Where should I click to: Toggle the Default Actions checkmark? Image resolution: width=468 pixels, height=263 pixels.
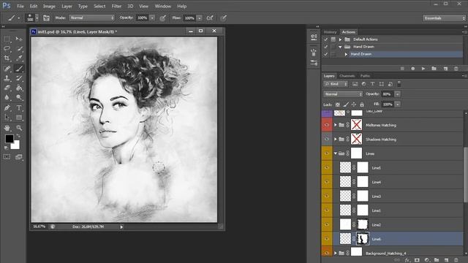(x=325, y=39)
